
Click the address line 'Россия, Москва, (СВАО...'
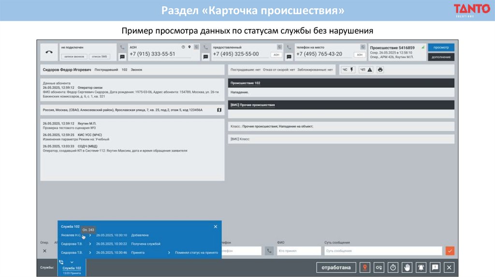pos(123,110)
